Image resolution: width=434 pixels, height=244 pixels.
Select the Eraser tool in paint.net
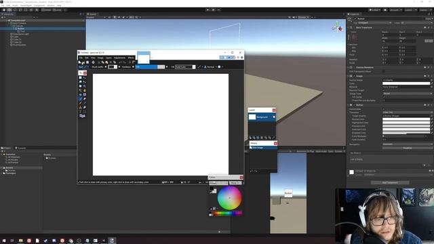coord(84,99)
